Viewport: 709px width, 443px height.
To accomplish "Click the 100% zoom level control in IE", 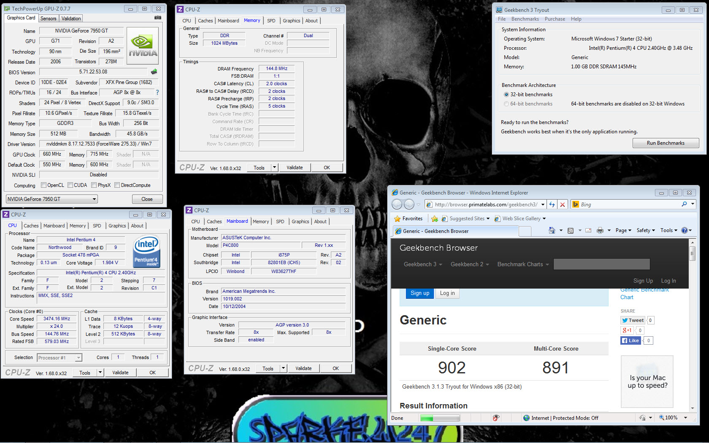I will pyautogui.click(x=673, y=418).
